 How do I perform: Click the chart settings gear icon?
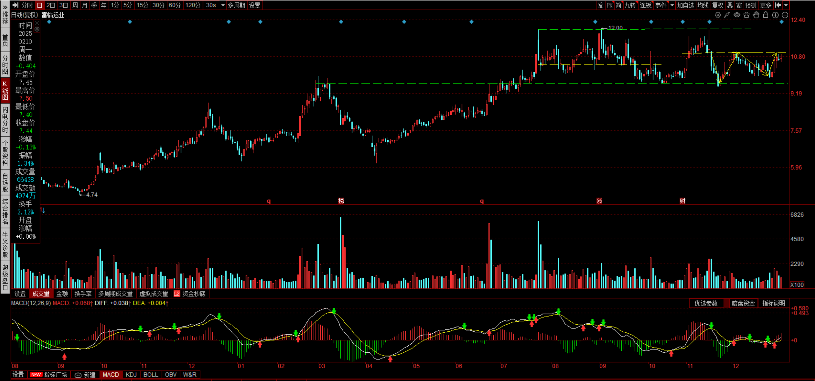click(x=718, y=15)
